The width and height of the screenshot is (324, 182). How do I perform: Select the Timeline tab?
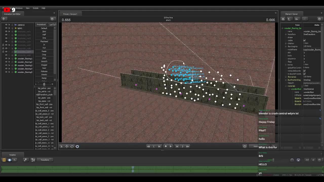pyautogui.click(x=12, y=155)
